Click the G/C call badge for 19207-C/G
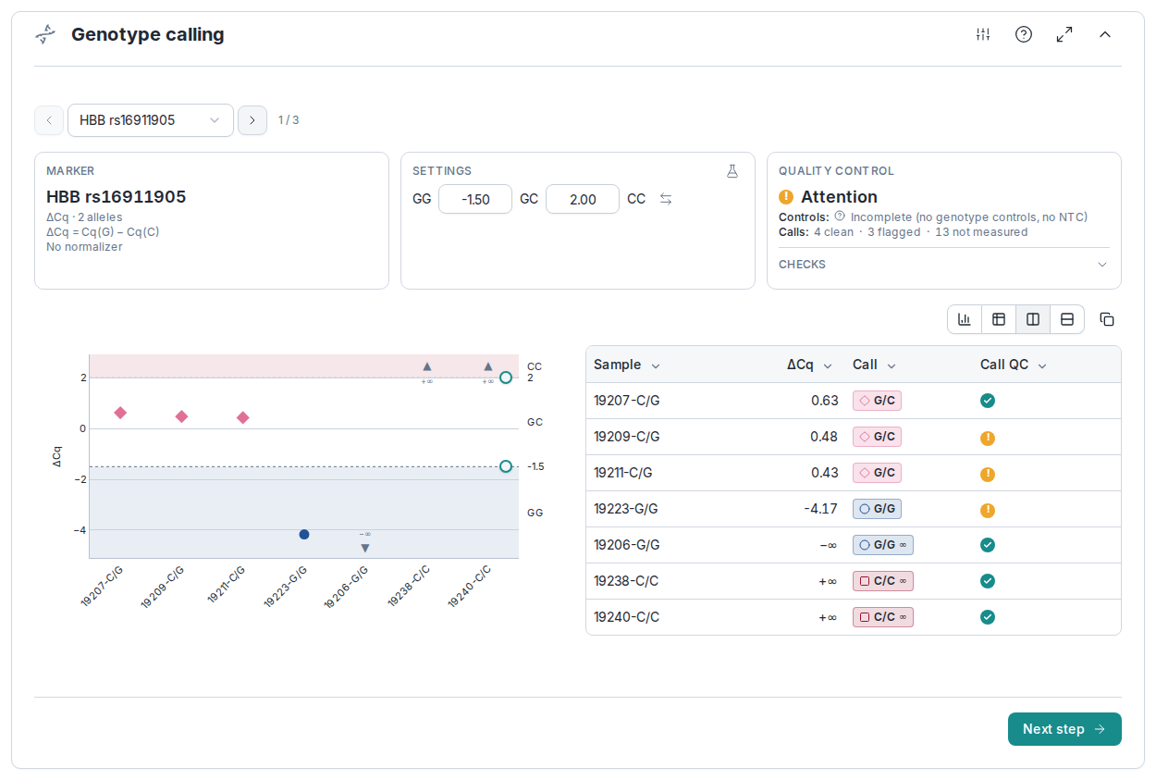This screenshot has height=780, width=1156. click(x=877, y=401)
